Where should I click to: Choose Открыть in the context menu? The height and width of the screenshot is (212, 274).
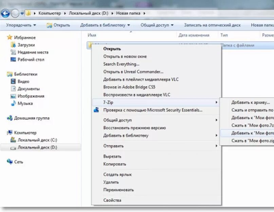click(x=156, y=49)
